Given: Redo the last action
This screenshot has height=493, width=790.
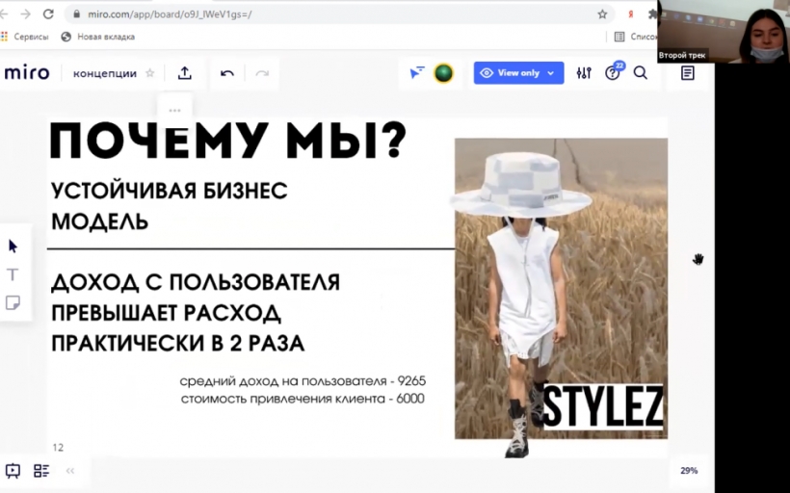Looking at the screenshot, I should [262, 73].
